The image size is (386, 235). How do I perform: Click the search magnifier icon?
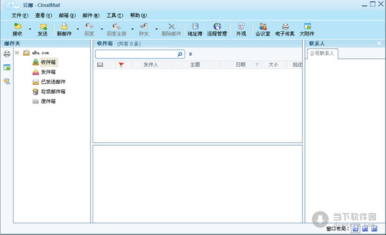click(x=180, y=54)
